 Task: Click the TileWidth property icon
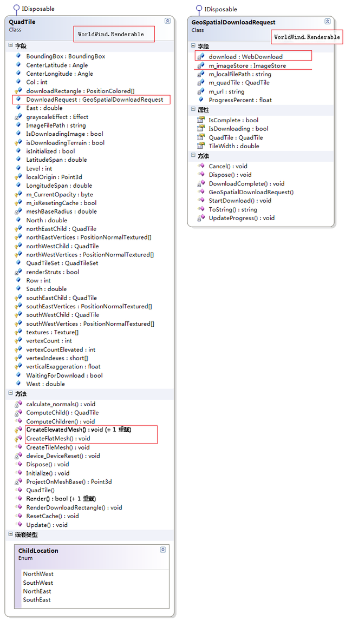tap(201, 146)
